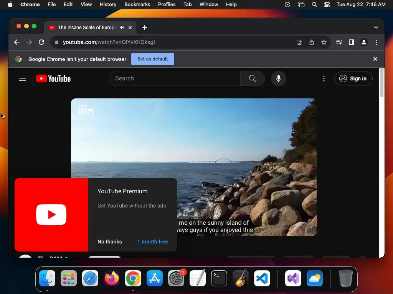
Task: Open the Bookmarks menu
Action: point(137,5)
